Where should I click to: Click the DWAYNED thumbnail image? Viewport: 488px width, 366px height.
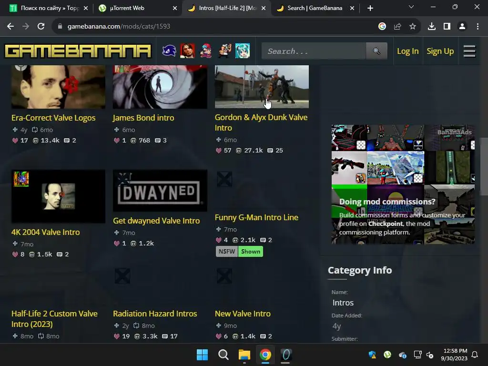(160, 191)
